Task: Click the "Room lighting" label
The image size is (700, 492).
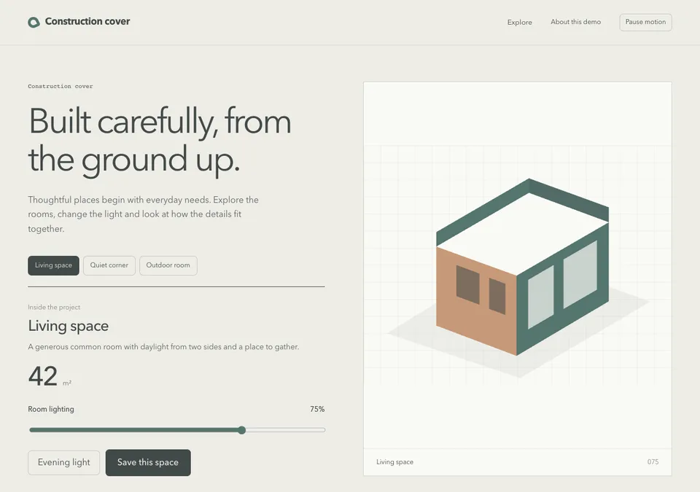Action: coord(51,409)
